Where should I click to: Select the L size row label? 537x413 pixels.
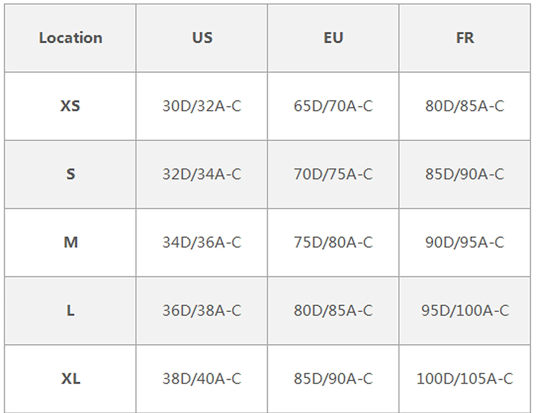[71, 310]
